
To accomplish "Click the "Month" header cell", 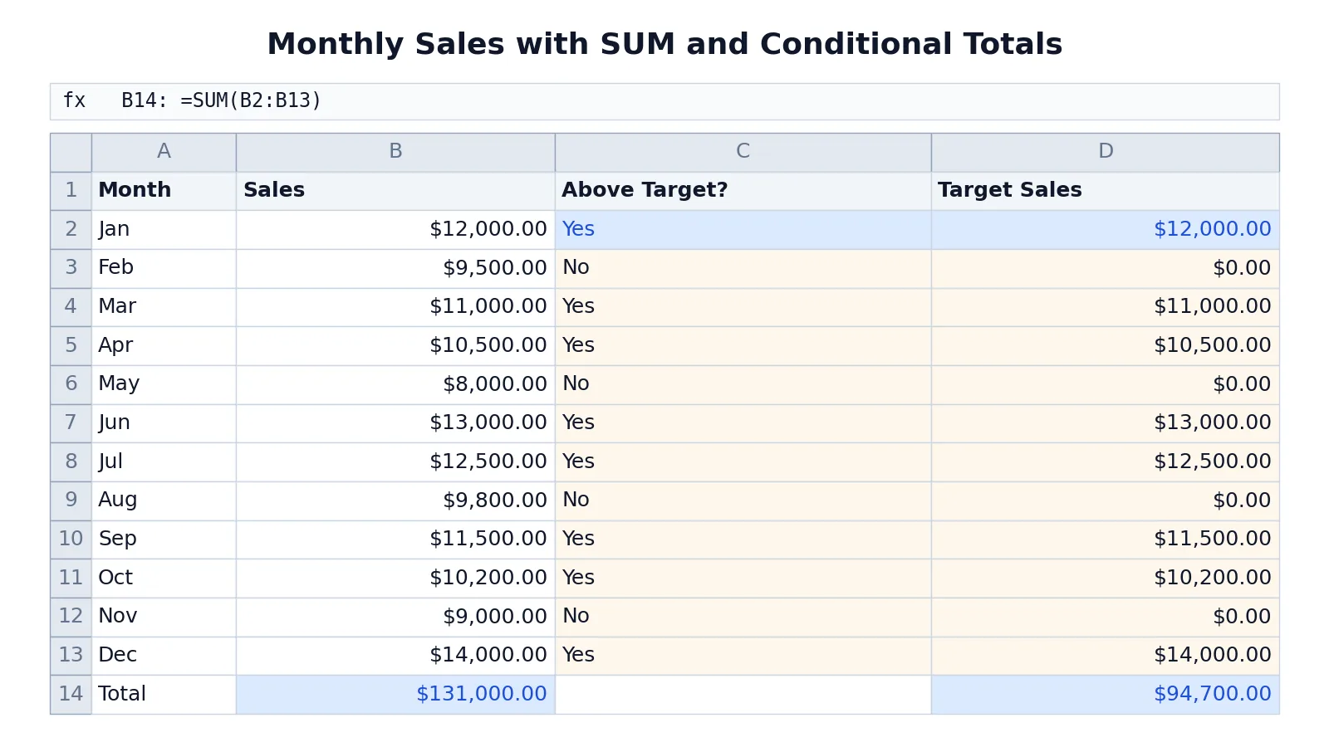I will [164, 191].
